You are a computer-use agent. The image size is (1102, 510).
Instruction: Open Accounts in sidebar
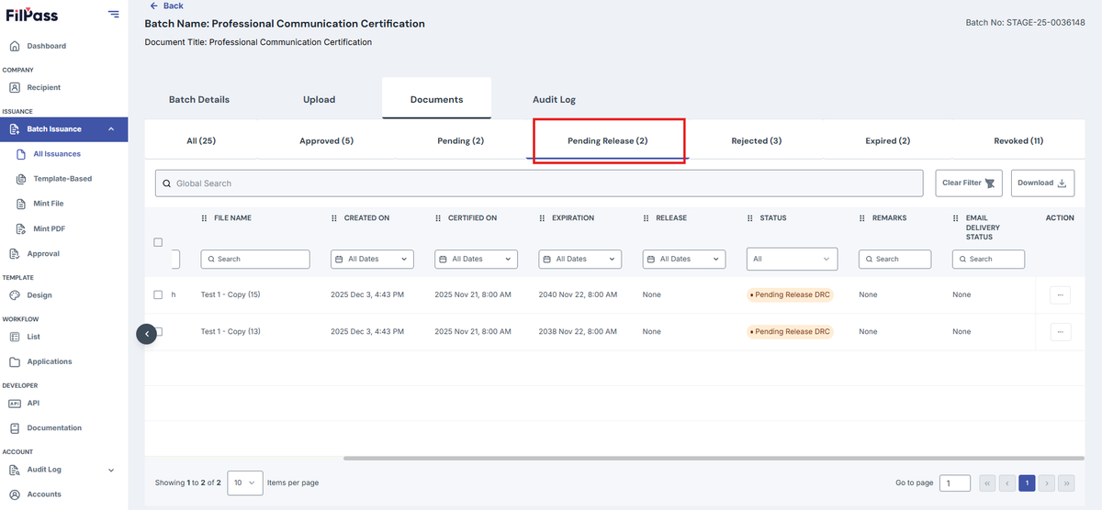tap(44, 494)
